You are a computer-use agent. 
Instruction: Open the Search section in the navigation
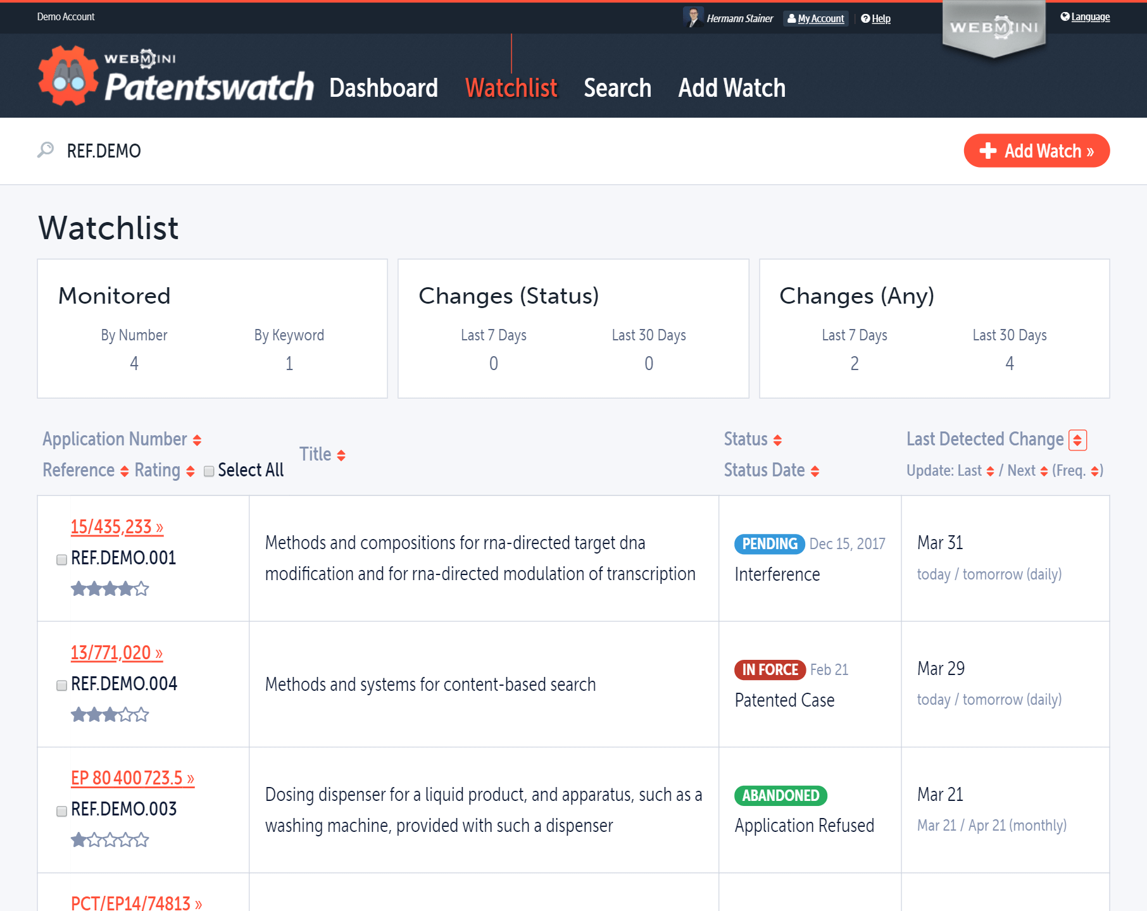(x=617, y=88)
